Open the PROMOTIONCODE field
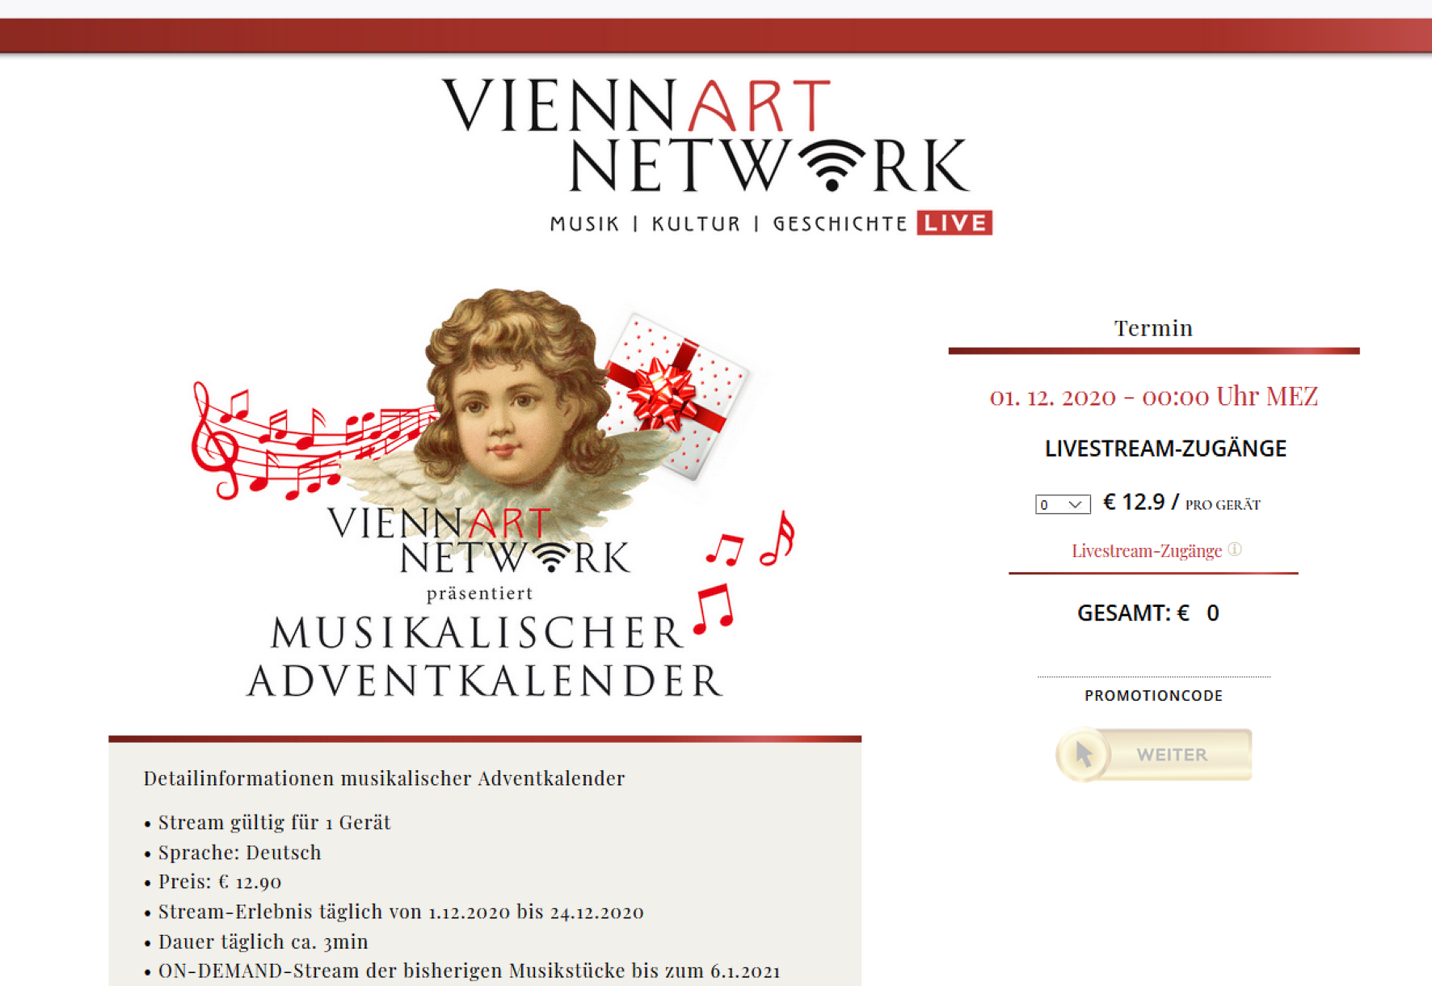Screen dimensions: 1432x986 click(1153, 695)
